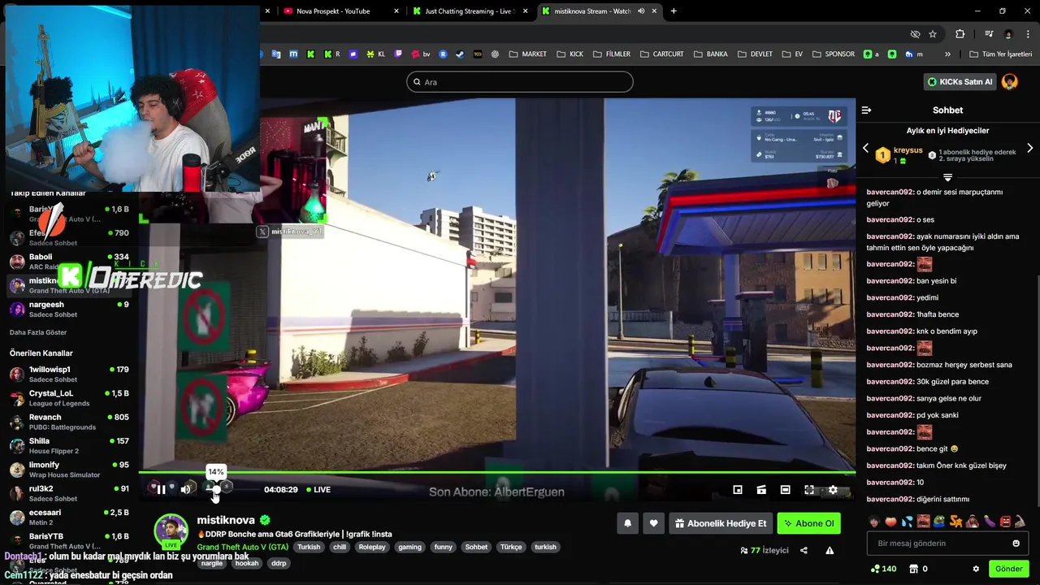Select the Roleplay tag

(x=372, y=547)
